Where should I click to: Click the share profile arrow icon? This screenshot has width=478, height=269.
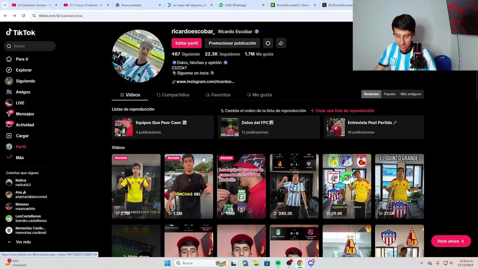pyautogui.click(x=281, y=43)
